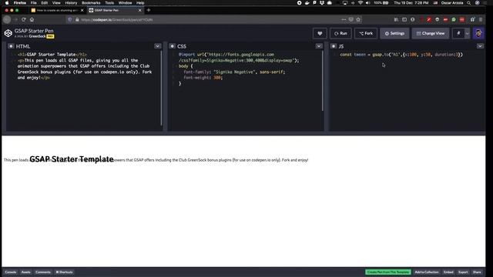Bookmark this page with star icon
This screenshot has width=493, height=277.
(358, 19)
